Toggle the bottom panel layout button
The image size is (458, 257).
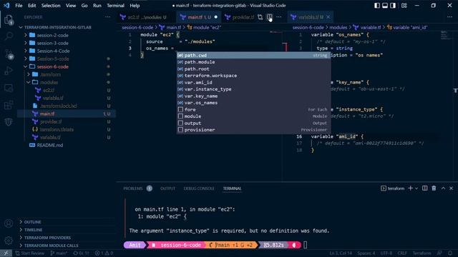[385, 6]
